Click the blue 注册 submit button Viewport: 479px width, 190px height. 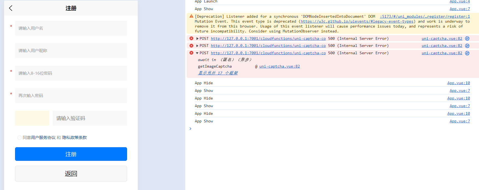pyautogui.click(x=71, y=154)
